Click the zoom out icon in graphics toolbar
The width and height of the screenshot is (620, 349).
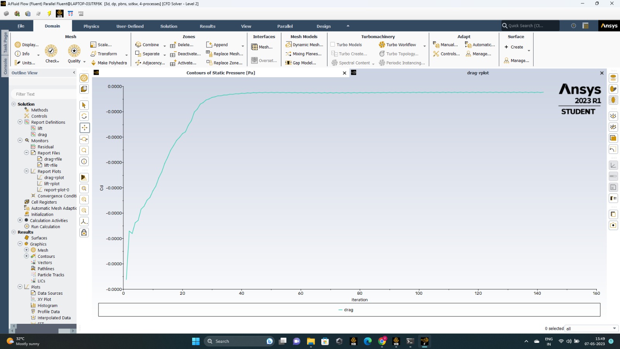pyautogui.click(x=84, y=211)
